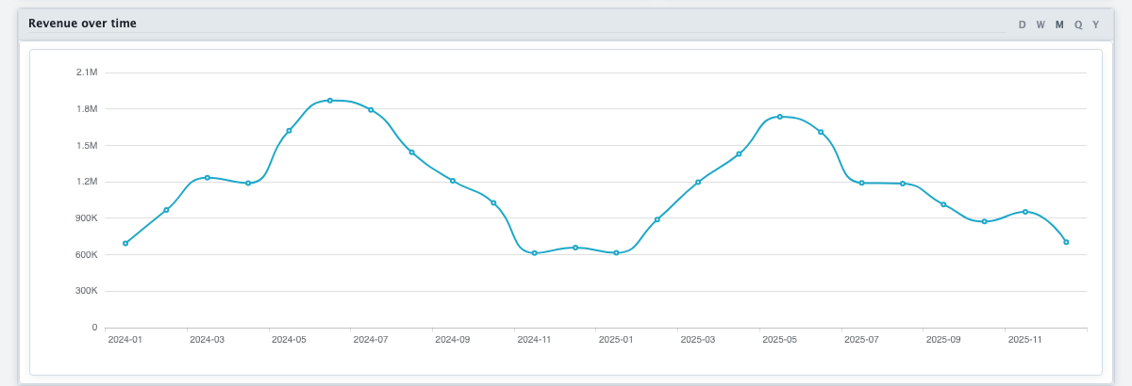Click the 2025-05 peak data point
Screen dimensions: 1132x386
pyautogui.click(x=780, y=117)
